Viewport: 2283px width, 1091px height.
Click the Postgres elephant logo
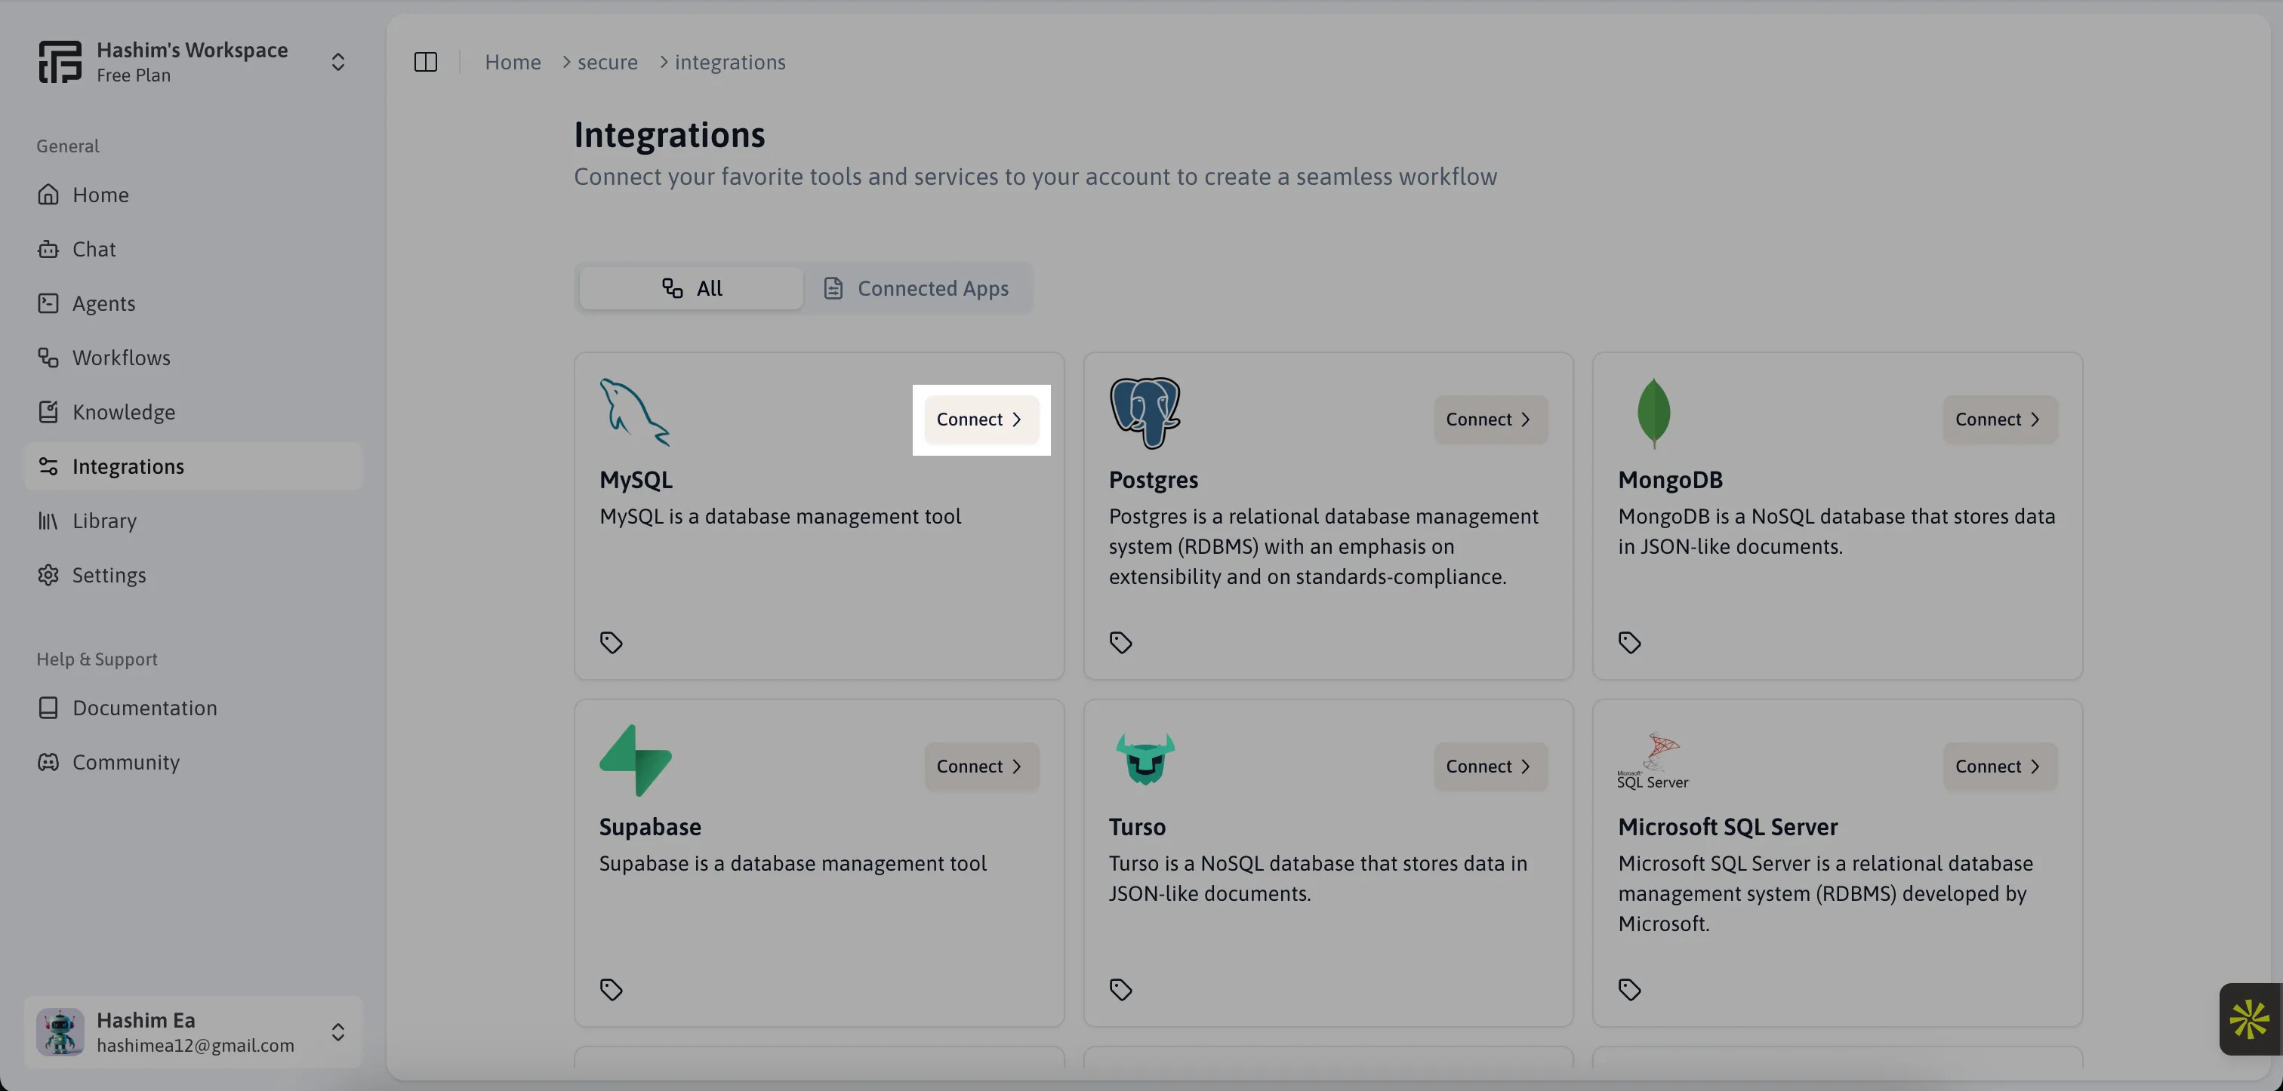tap(1145, 413)
